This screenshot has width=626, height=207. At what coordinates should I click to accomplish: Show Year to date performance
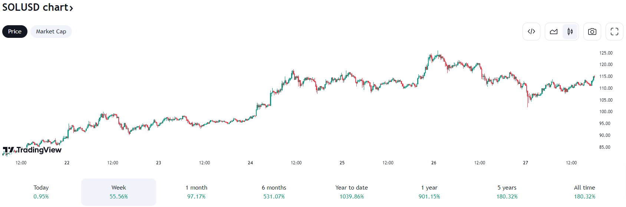352,192
